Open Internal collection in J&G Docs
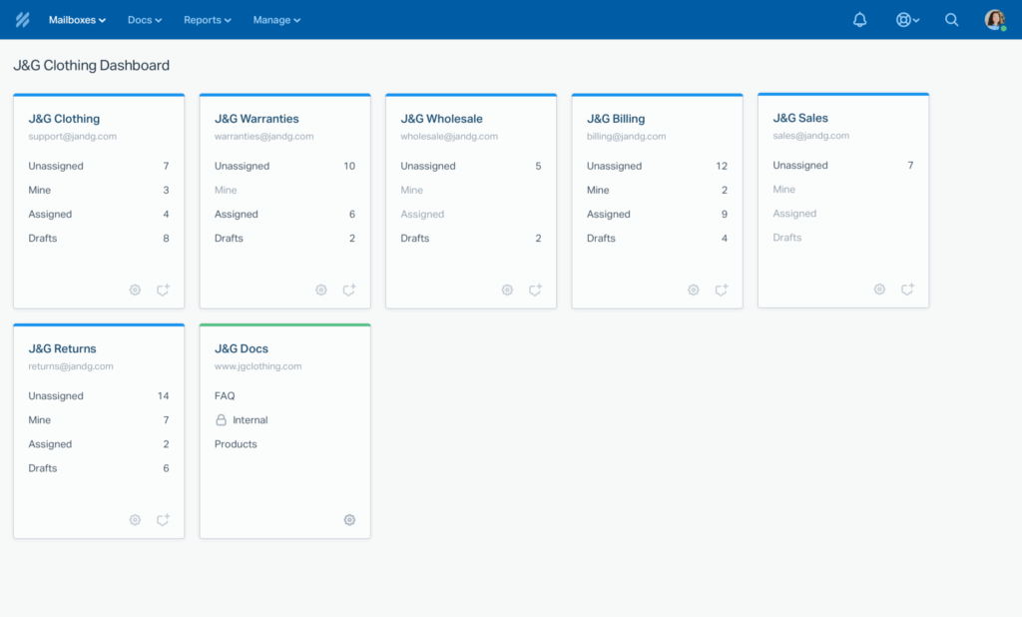The image size is (1022, 617). pyautogui.click(x=250, y=420)
